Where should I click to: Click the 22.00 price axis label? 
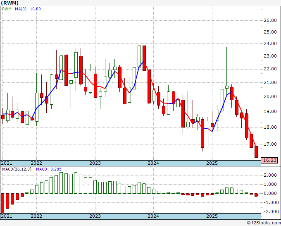point(270,69)
